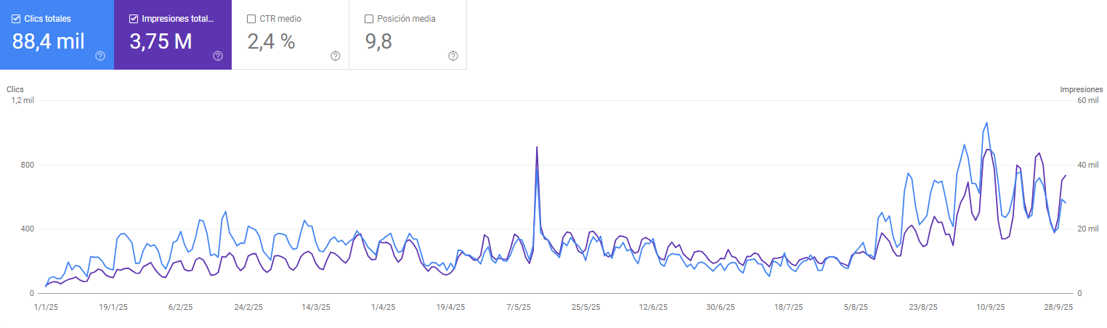Click the 1/1/25 date label

44,308
